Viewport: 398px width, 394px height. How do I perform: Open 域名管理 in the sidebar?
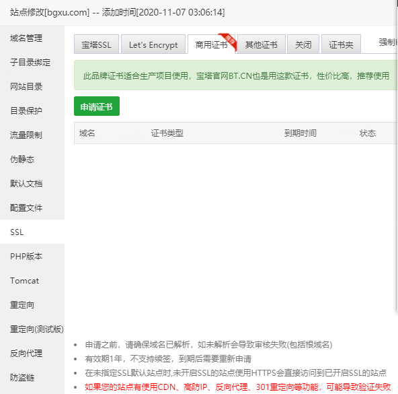(x=26, y=38)
